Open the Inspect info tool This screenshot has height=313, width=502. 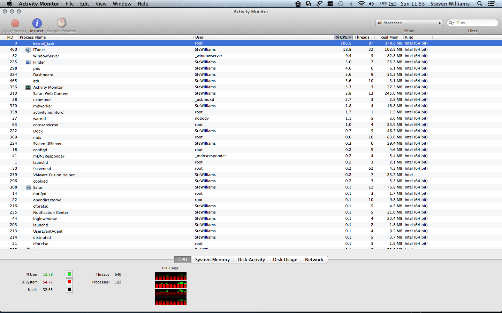[x=37, y=23]
